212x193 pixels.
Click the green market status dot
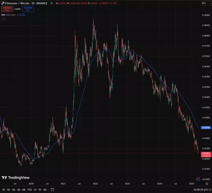[52, 3]
